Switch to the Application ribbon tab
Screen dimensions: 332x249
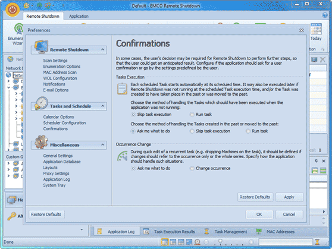point(79,16)
